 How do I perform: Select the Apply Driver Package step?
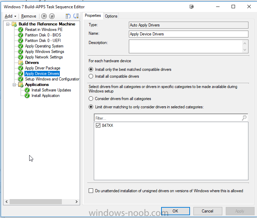pos(43,68)
